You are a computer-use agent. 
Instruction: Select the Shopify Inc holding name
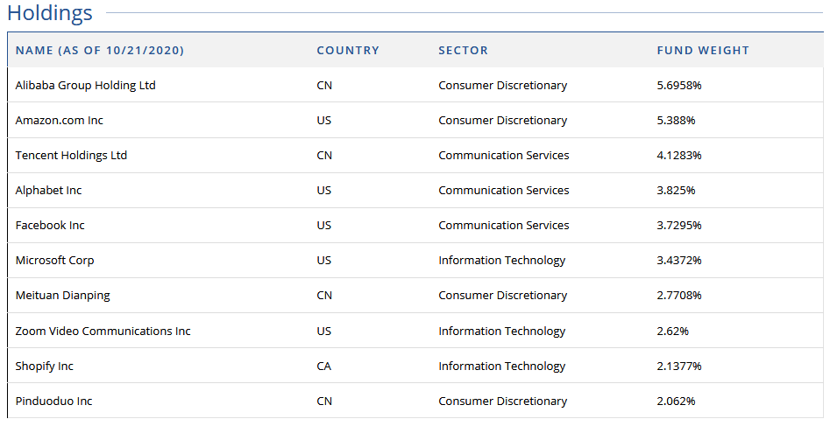click(44, 367)
